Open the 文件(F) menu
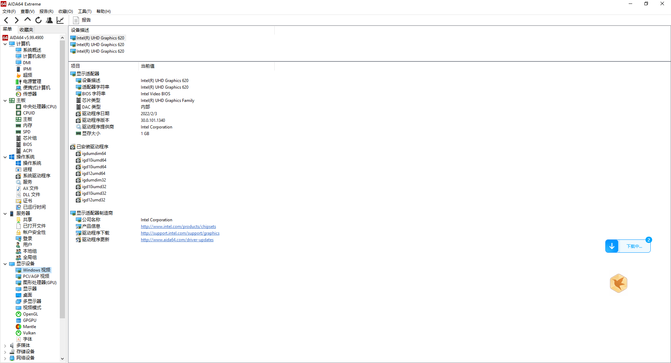 coord(9,11)
